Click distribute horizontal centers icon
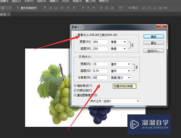 [x=106, y=8]
